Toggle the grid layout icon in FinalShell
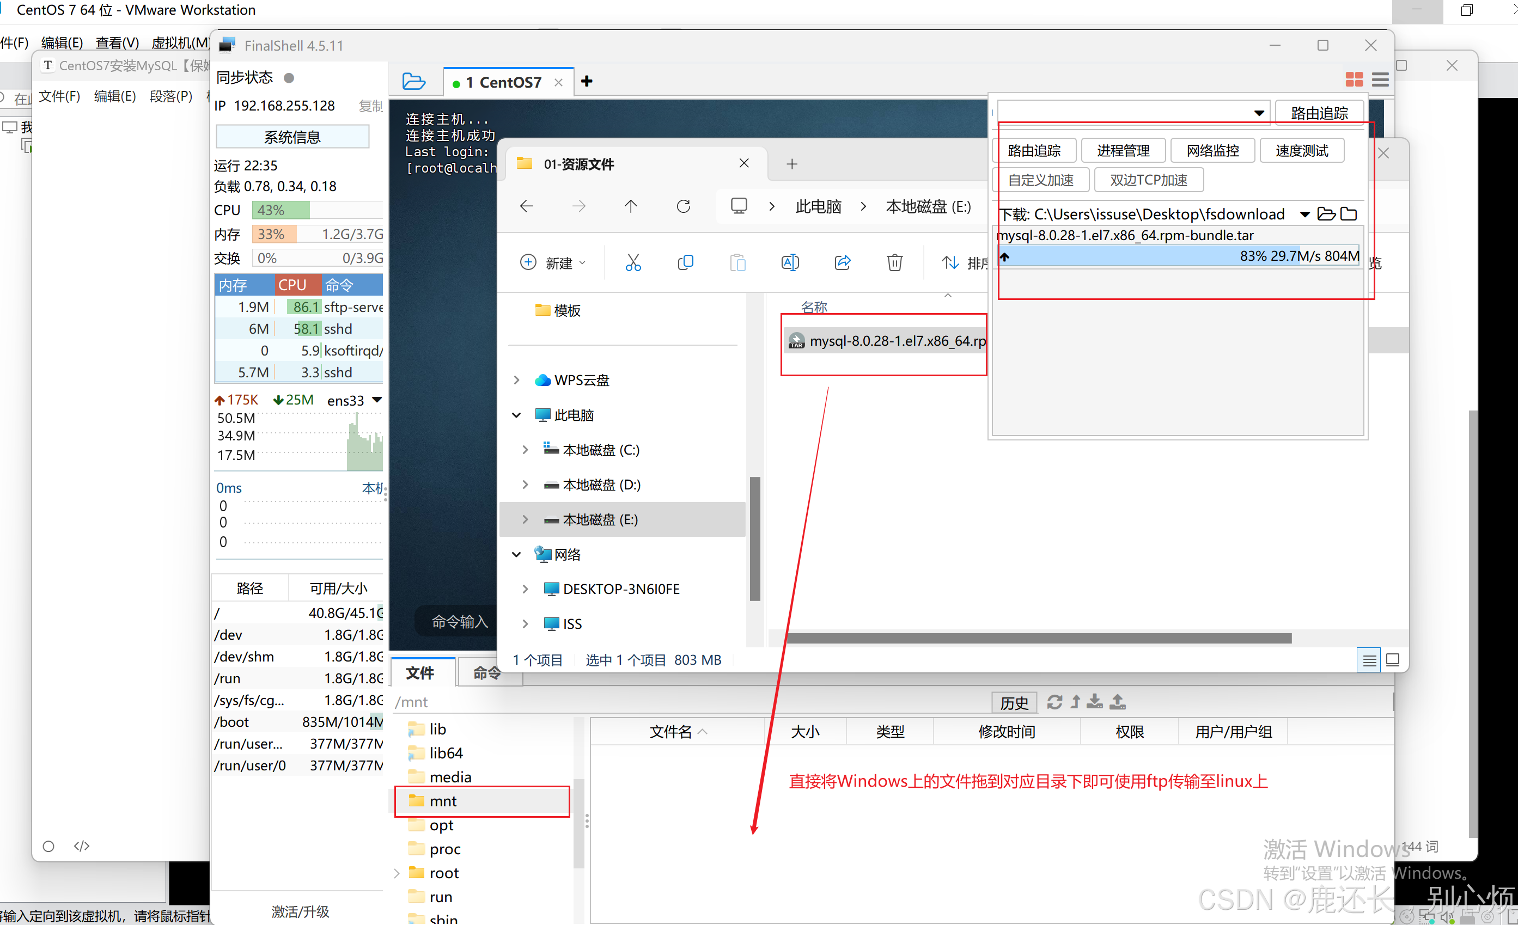 pos(1354,80)
